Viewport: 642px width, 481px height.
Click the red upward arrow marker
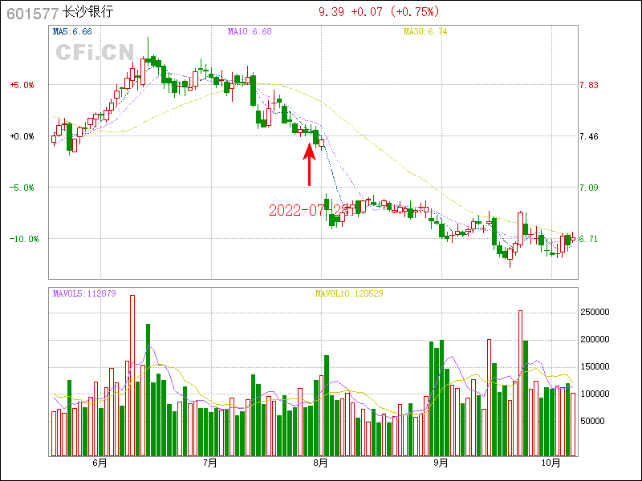click(309, 164)
